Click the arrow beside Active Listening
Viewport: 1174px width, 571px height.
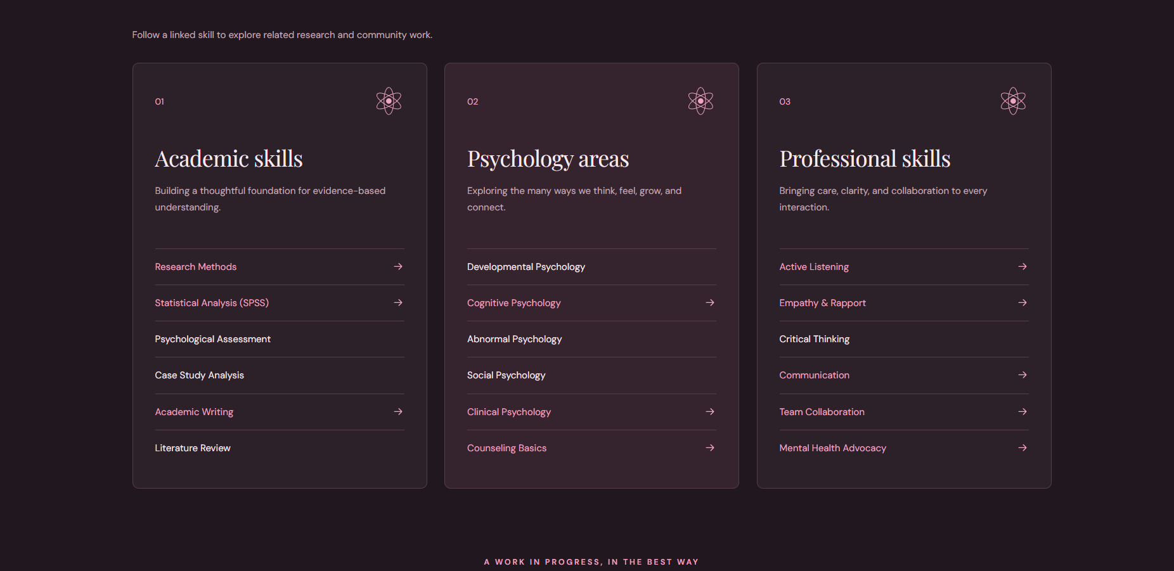click(x=1022, y=267)
